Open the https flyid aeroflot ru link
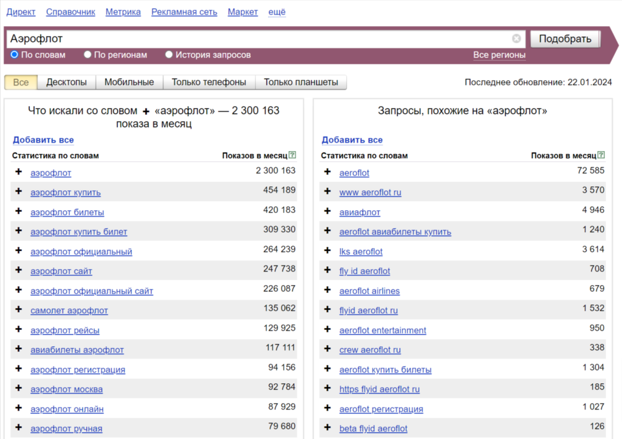Viewport: 622px width, 439px height. tap(380, 389)
